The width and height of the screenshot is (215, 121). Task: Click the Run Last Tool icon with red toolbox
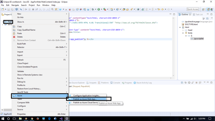click(x=105, y=9)
